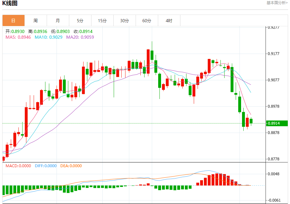Click the 0.8978 price axis label

tap(273, 106)
